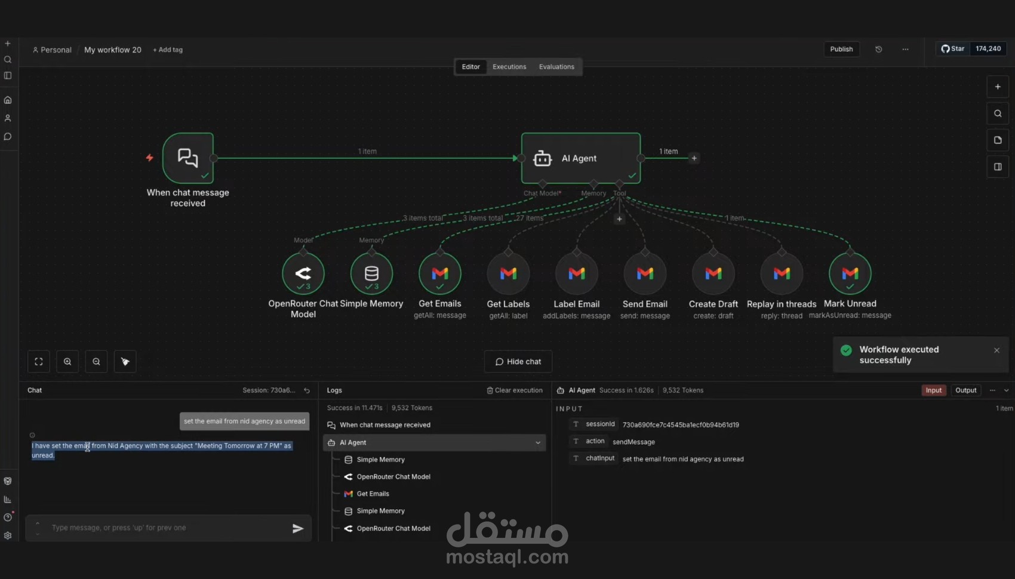Open the Get Emails Gmail node
1015x579 pixels.
440,273
